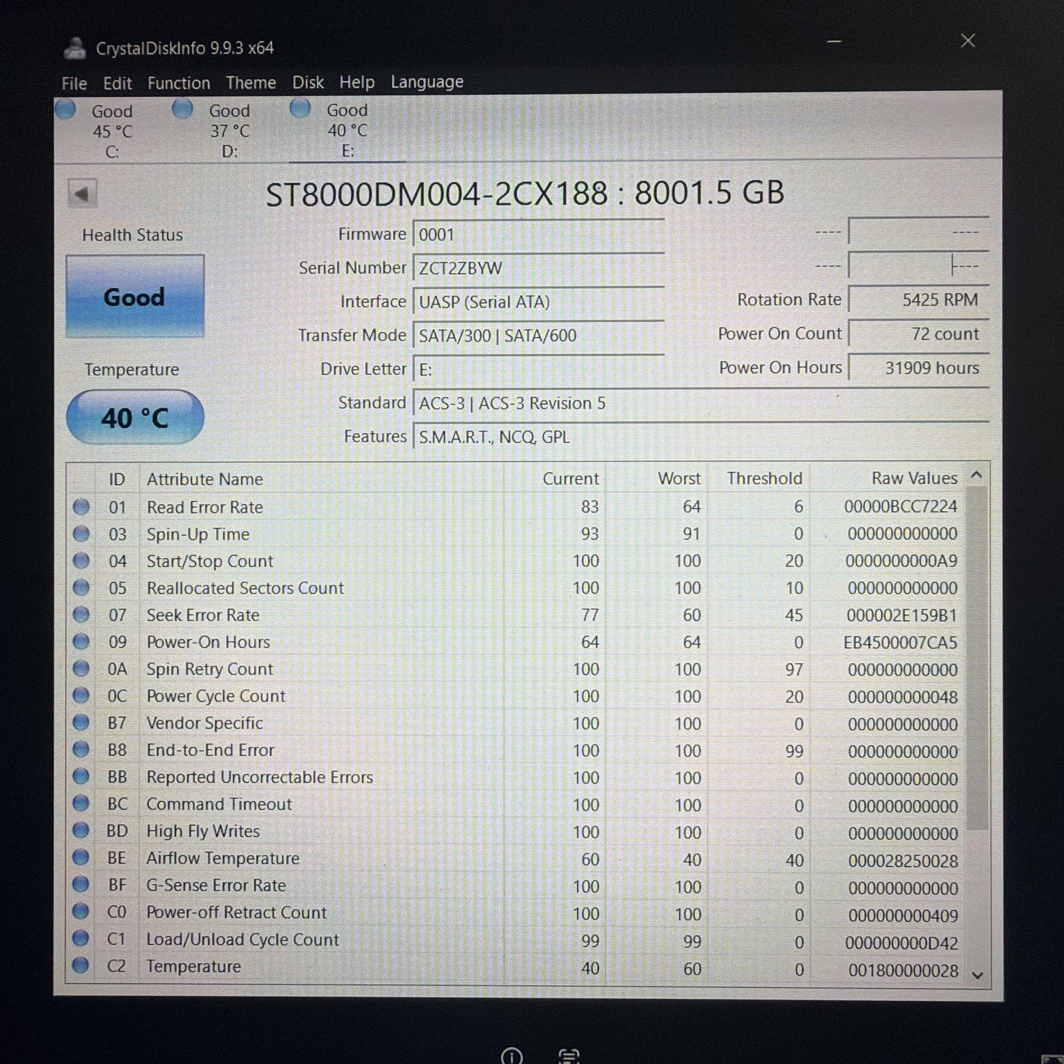Click the text-scan icon below the window
Viewport: 1064px width, 1064px height.
(x=569, y=1056)
